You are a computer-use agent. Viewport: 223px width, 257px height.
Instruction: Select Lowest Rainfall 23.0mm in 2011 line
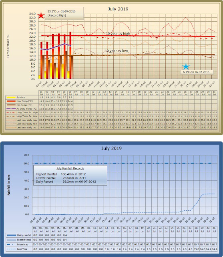tap(61, 178)
